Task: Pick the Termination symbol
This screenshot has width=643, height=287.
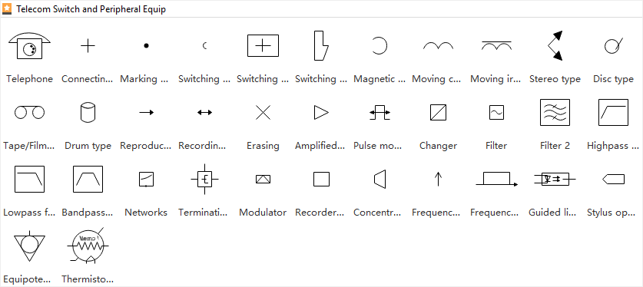Action: tap(204, 179)
